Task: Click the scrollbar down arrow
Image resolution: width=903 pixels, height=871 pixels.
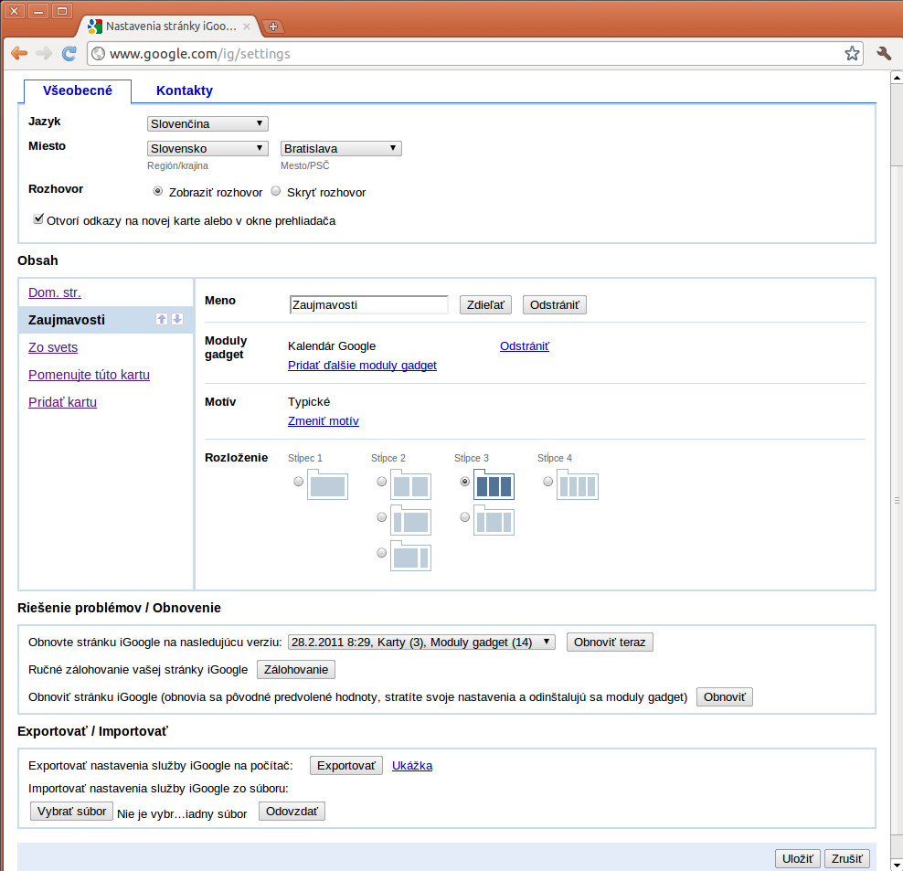Action: pyautogui.click(x=896, y=866)
